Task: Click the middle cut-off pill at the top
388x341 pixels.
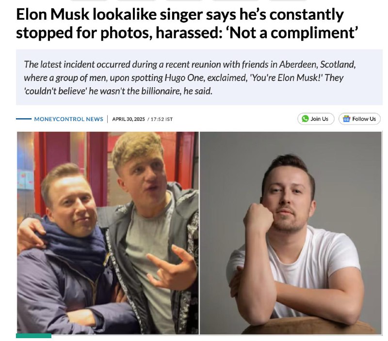Action: click(x=184, y=0)
